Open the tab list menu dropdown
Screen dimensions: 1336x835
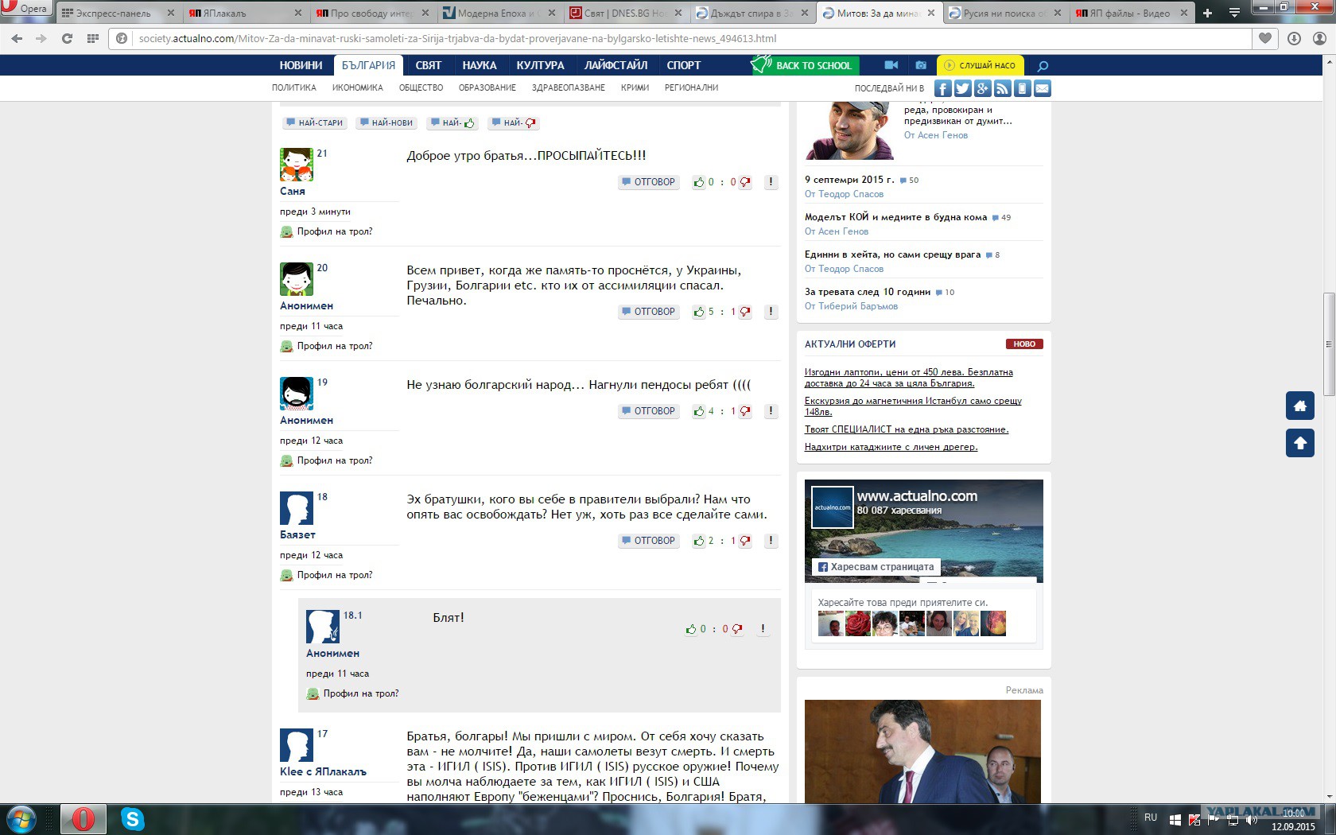[x=1234, y=13]
